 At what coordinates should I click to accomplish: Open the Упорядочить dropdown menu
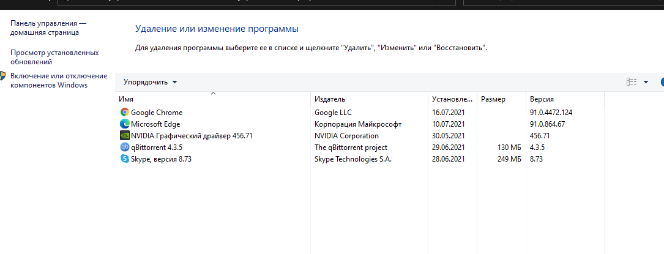click(150, 82)
